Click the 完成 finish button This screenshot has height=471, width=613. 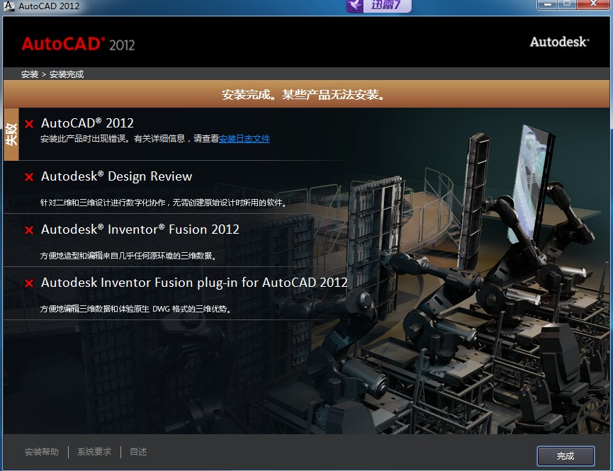point(566,455)
